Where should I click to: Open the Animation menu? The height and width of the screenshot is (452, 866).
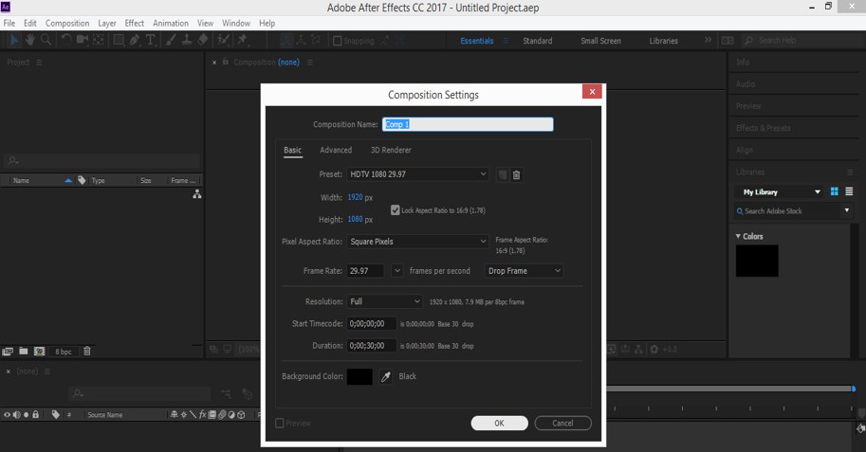click(x=171, y=23)
